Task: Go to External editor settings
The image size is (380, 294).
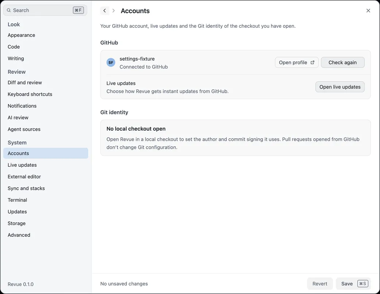Action: point(46,177)
